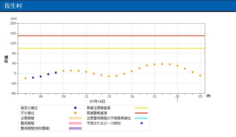This screenshot has width=236, height=137.
Task: Click the 注意期間 legend label
Action: click(x=27, y=118)
